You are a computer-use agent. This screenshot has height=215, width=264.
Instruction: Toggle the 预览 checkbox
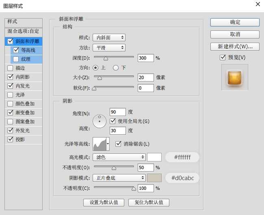pyautogui.click(x=222, y=58)
